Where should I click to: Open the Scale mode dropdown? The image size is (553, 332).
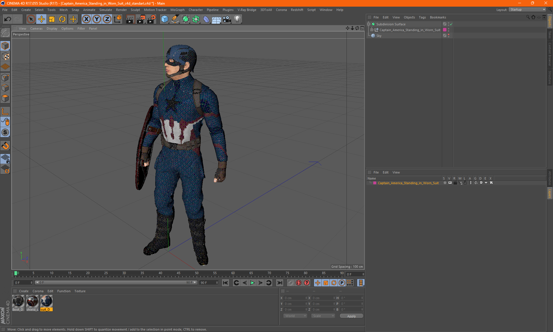pyautogui.click(x=323, y=316)
